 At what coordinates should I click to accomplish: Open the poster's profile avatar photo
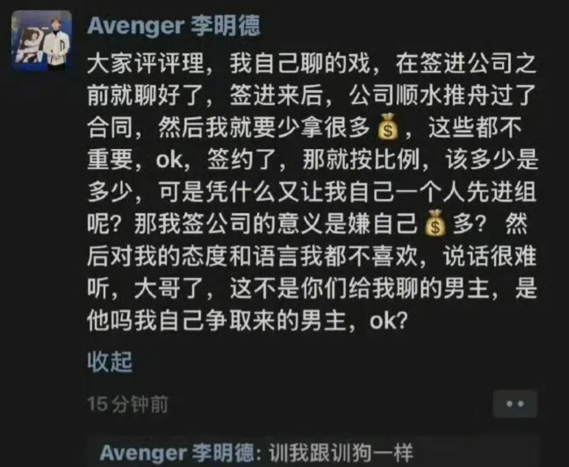point(41,40)
